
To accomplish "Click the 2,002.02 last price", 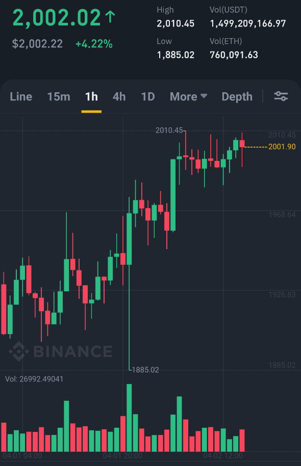I will click(x=57, y=18).
